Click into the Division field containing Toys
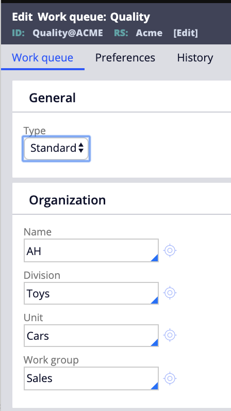Viewport: 231px width, 411px height. pyautogui.click(x=91, y=293)
